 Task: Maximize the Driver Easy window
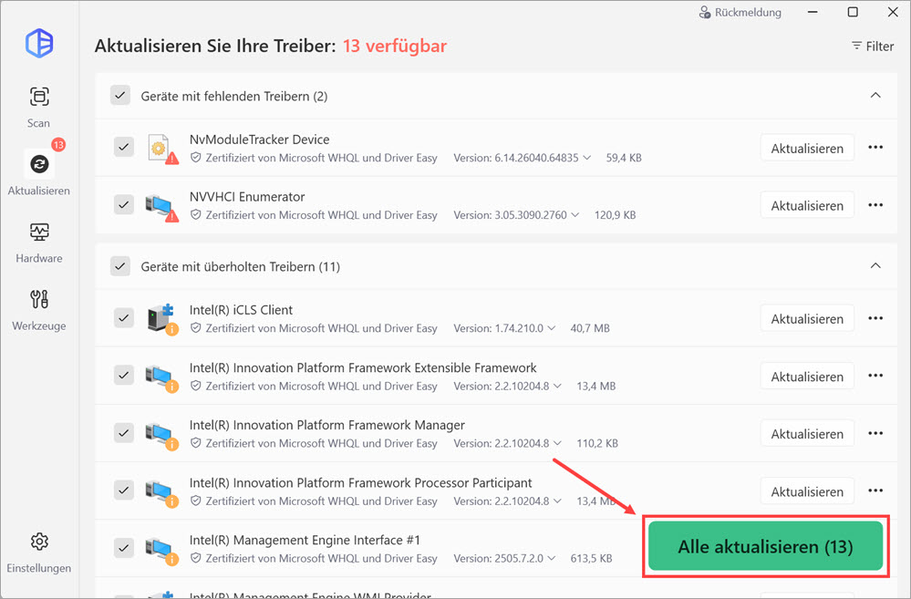[x=853, y=12]
